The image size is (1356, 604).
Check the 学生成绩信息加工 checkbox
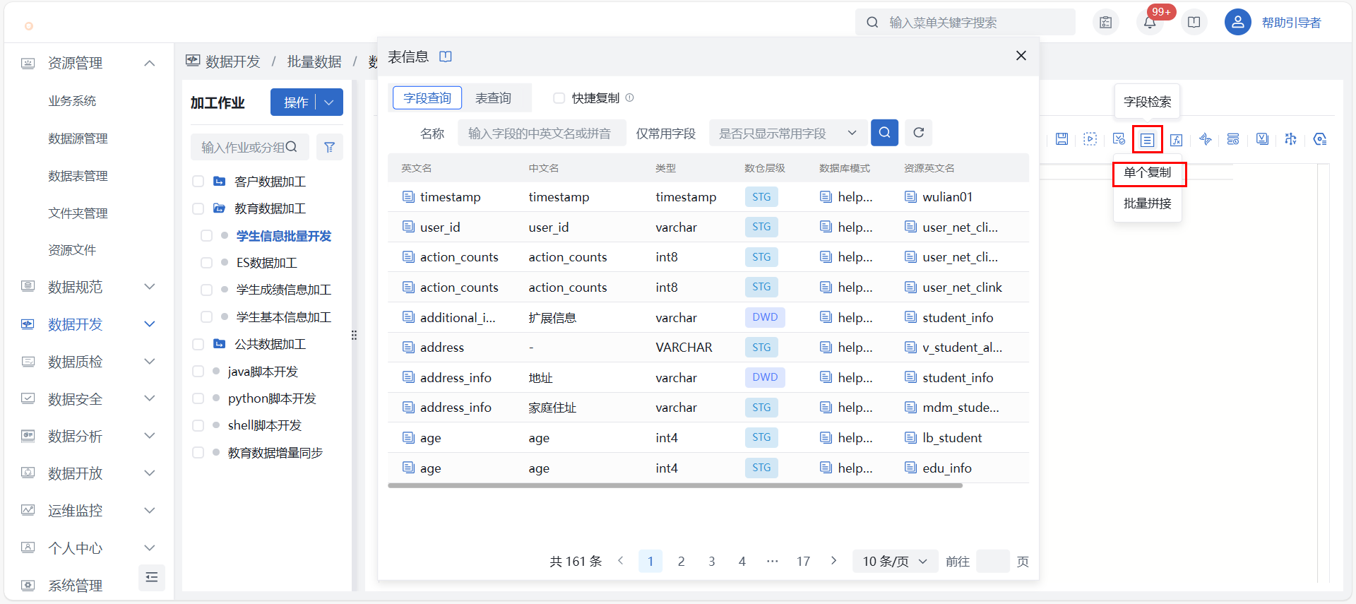coord(206,290)
